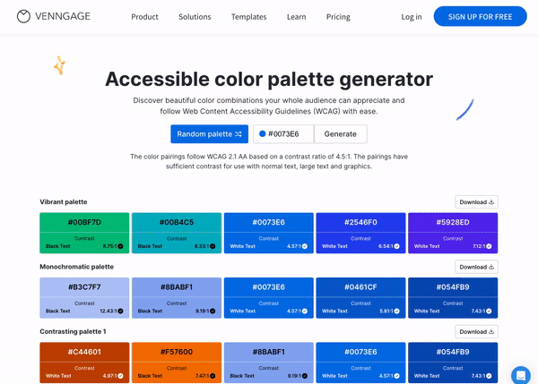Open the Solutions menu
Screen dimensions: 538x384
(x=195, y=17)
